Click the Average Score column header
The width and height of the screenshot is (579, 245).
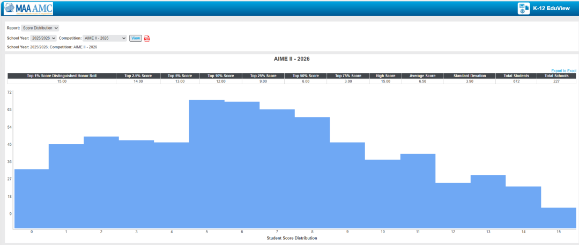point(422,76)
